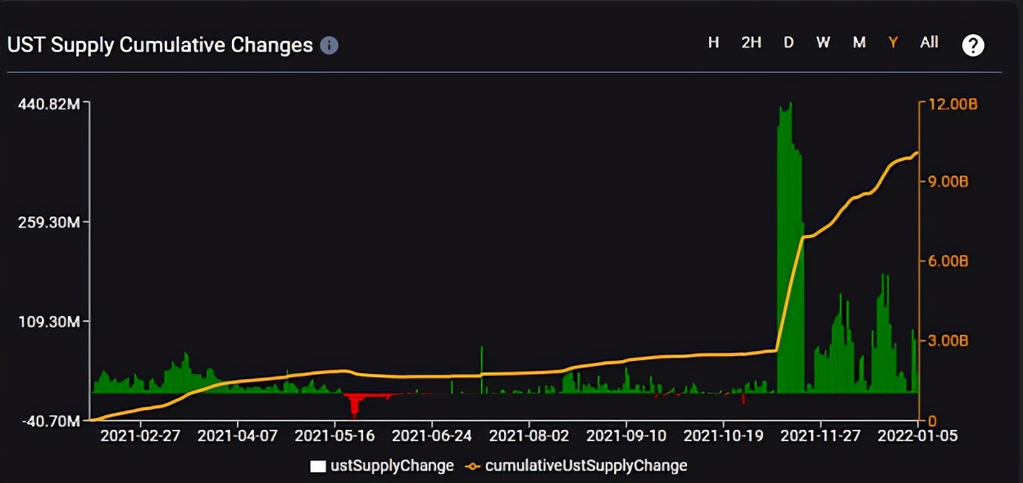Switch to the H hourly timeframe
The height and width of the screenshot is (483, 1023).
click(714, 43)
